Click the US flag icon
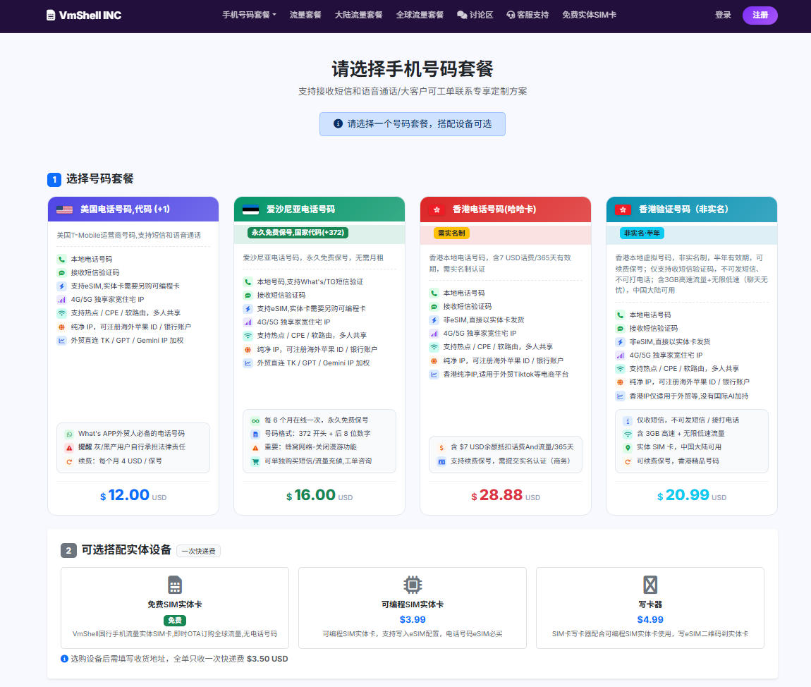Image resolution: width=811 pixels, height=687 pixels. (x=64, y=209)
